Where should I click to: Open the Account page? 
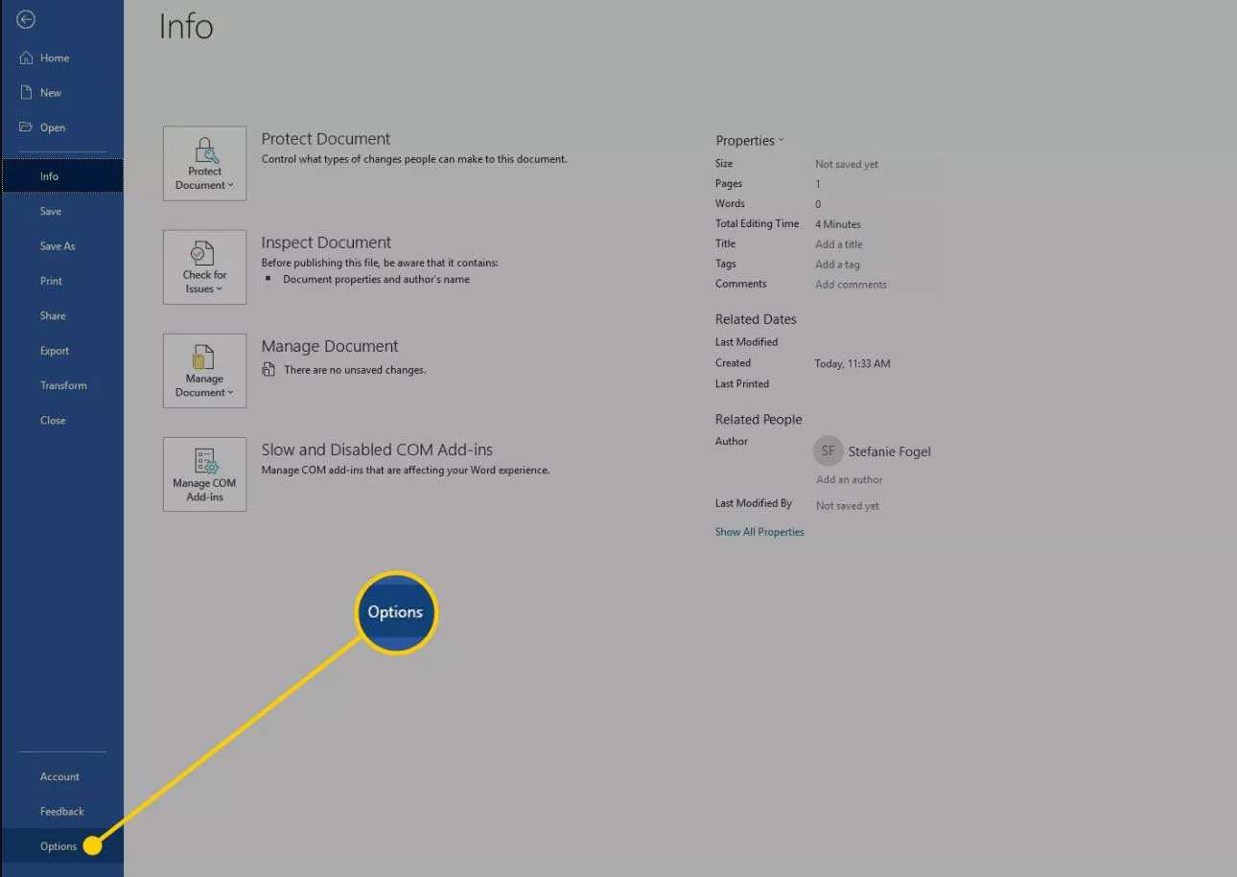pyautogui.click(x=59, y=776)
